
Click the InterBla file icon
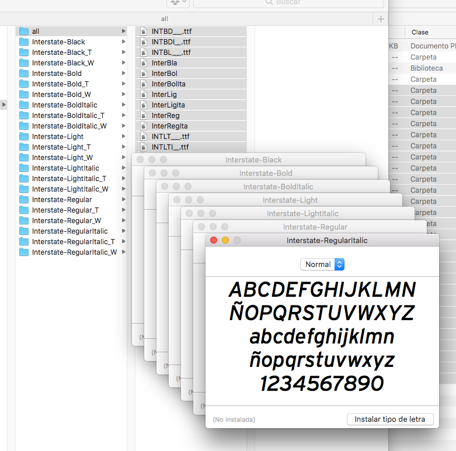(144, 63)
